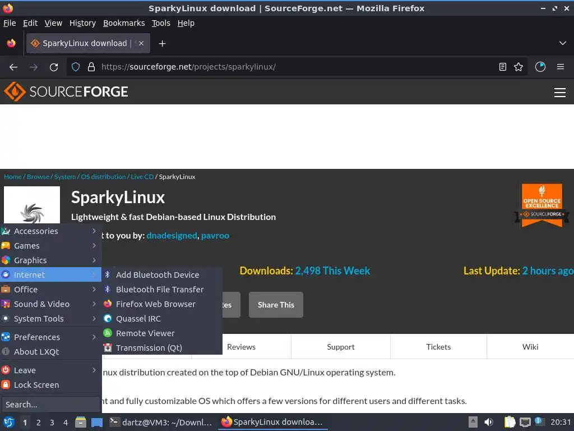Switch to the dartz@VM3 terminal task
574x431 pixels.
click(161, 422)
